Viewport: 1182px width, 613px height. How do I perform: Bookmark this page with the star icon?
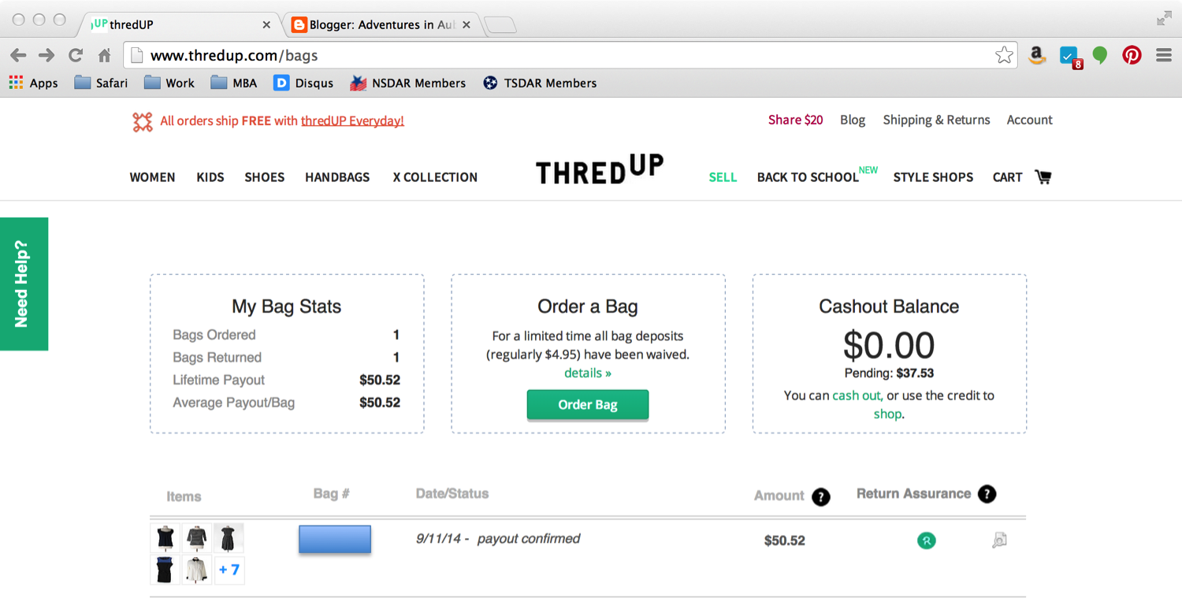tap(1004, 55)
